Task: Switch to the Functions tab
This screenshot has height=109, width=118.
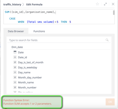Action: pos(39,31)
